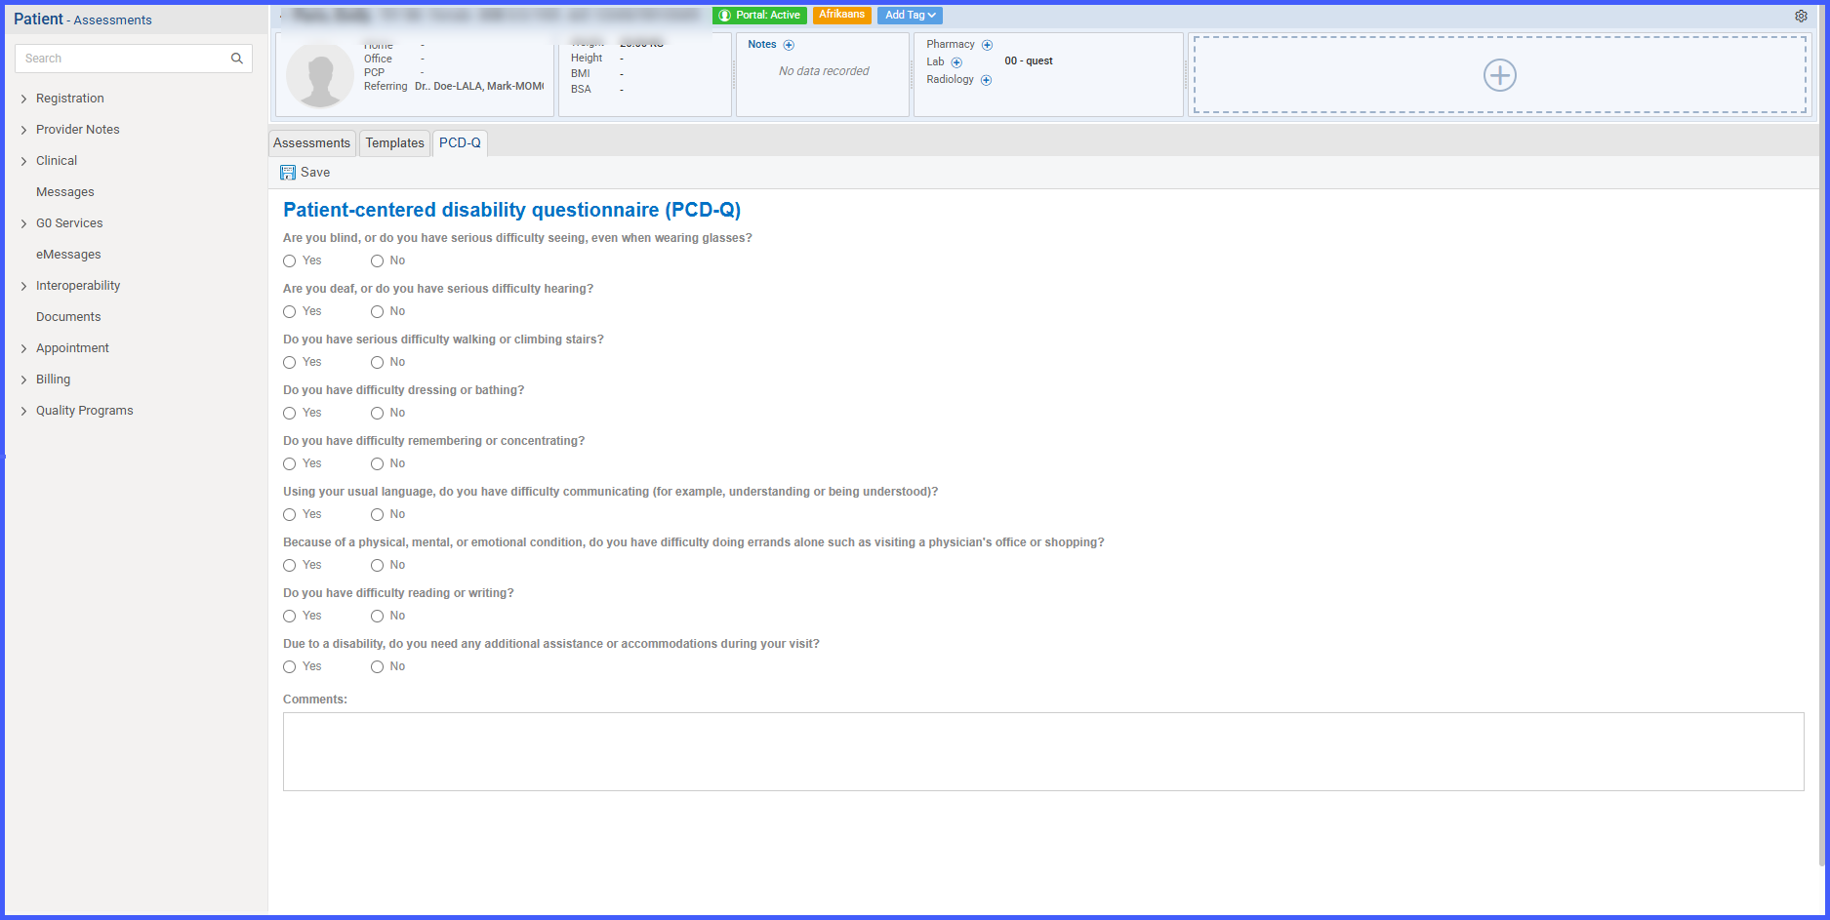Open the Add Tag dropdown
The image size is (1830, 920).
[x=910, y=15]
